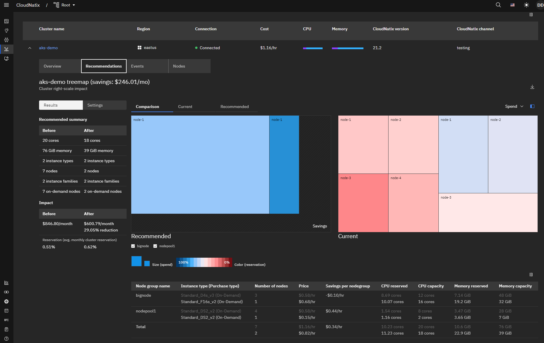Uncheck the bignode checkbox

pos(133,246)
